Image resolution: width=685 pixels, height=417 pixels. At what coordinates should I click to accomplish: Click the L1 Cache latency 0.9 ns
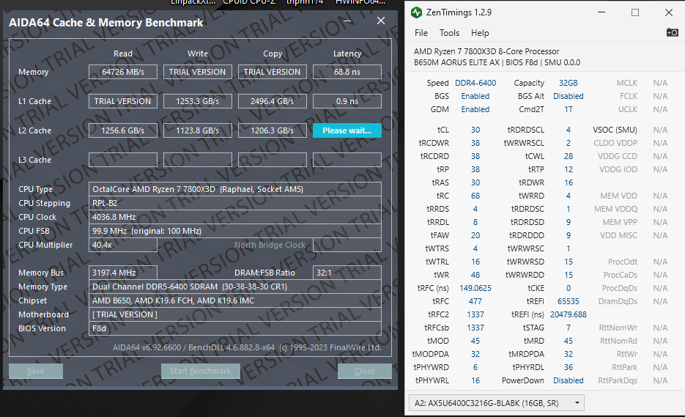[x=347, y=101]
